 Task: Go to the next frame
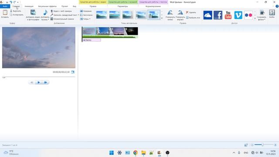click(45, 82)
